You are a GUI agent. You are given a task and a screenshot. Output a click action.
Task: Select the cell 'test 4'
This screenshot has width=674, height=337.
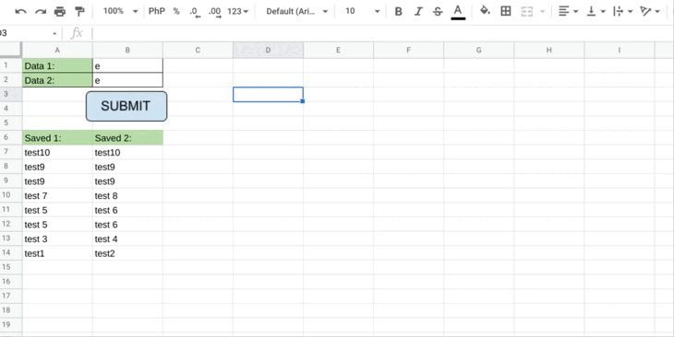click(127, 238)
